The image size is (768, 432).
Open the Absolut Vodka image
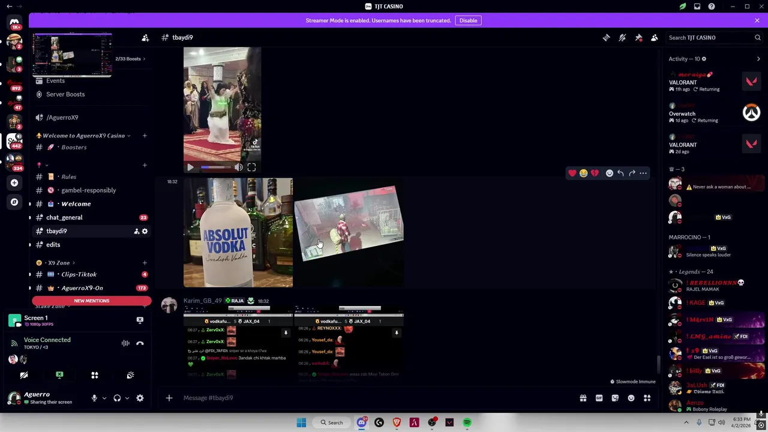click(x=238, y=233)
